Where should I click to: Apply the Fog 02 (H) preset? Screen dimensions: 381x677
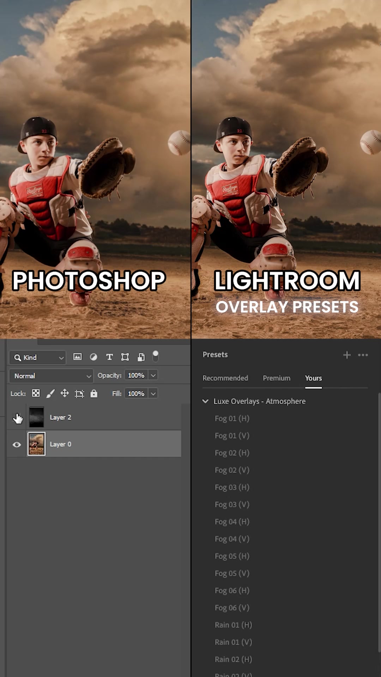click(232, 453)
